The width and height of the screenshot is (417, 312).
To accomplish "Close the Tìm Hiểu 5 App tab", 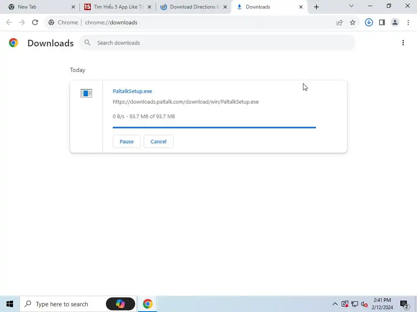I will 149,7.
